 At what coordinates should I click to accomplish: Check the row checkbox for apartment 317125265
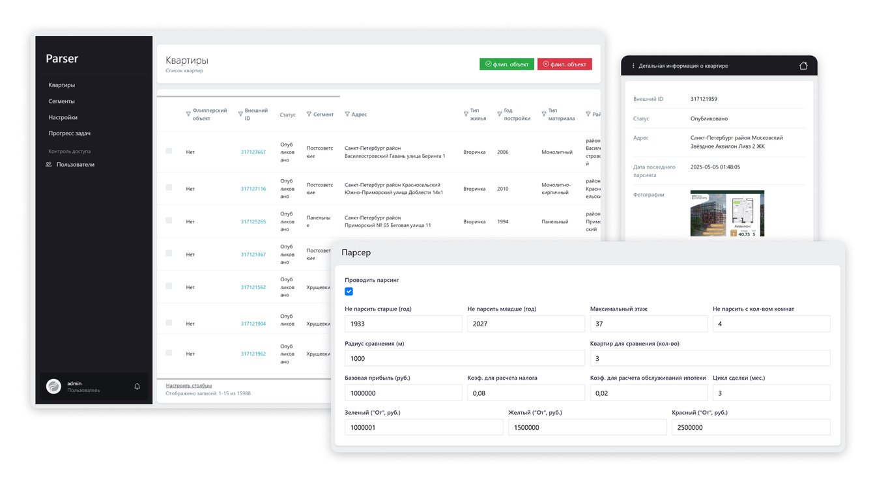point(169,220)
